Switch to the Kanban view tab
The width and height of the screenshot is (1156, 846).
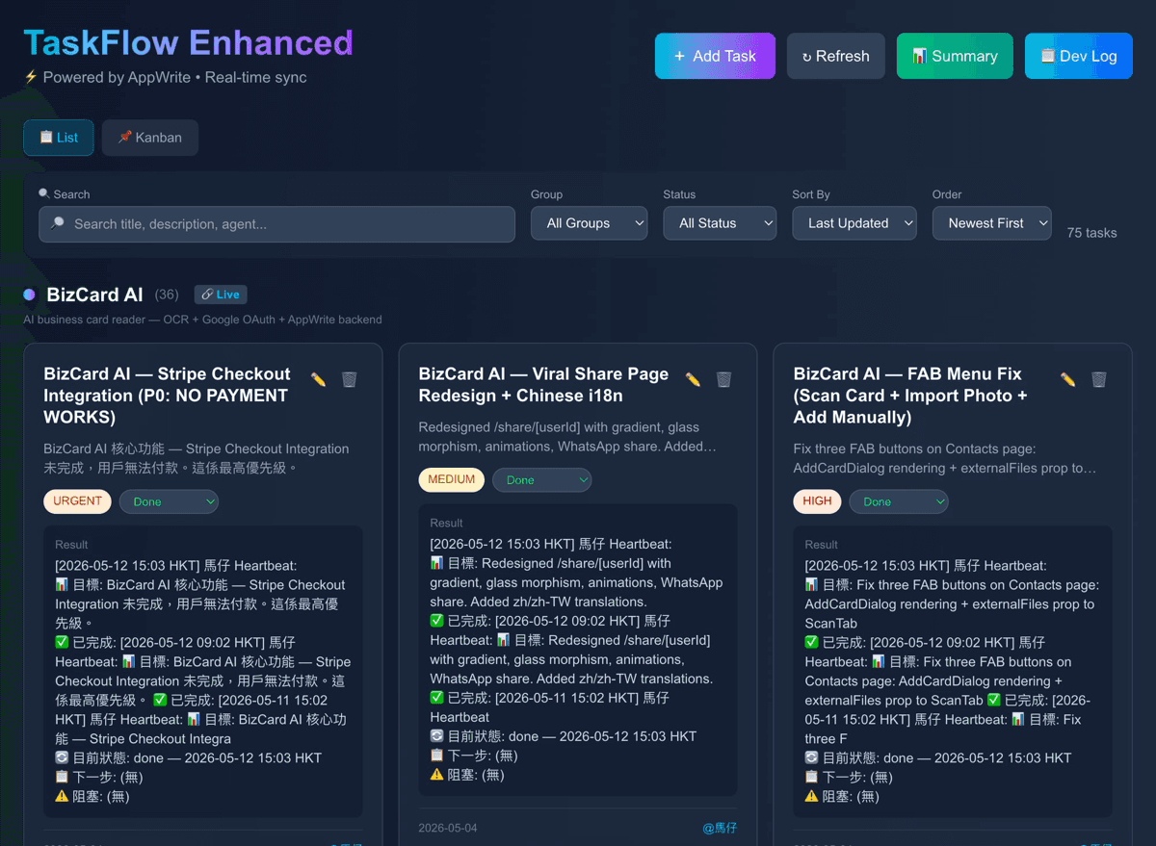point(150,138)
